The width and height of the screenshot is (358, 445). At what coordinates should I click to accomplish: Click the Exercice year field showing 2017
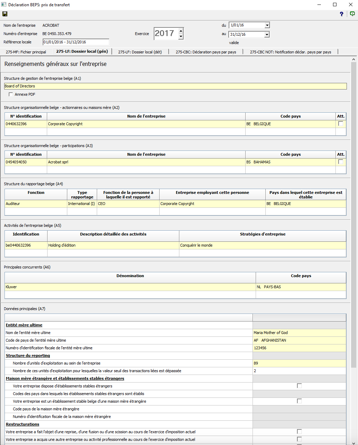(x=166, y=33)
